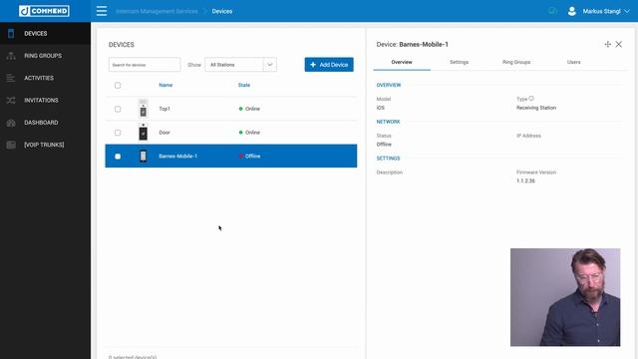The height and width of the screenshot is (359, 638).
Task: Open Ring Groups in the sidebar
Action: click(x=45, y=56)
